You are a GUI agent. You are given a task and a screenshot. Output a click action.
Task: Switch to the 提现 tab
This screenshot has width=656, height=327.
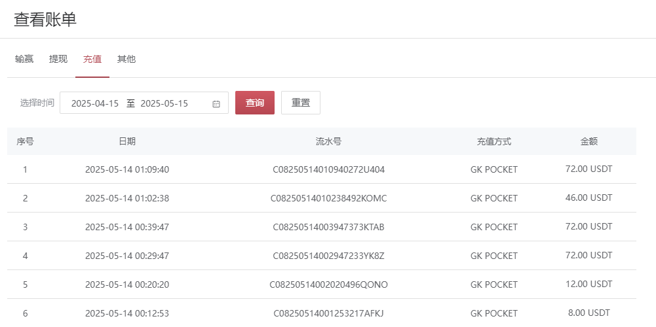[x=58, y=59]
